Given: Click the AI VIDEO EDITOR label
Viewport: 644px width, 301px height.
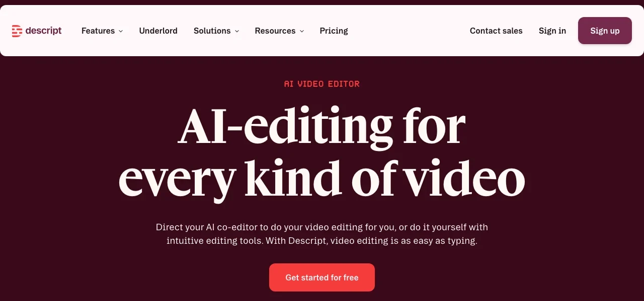Looking at the screenshot, I should click(x=322, y=84).
